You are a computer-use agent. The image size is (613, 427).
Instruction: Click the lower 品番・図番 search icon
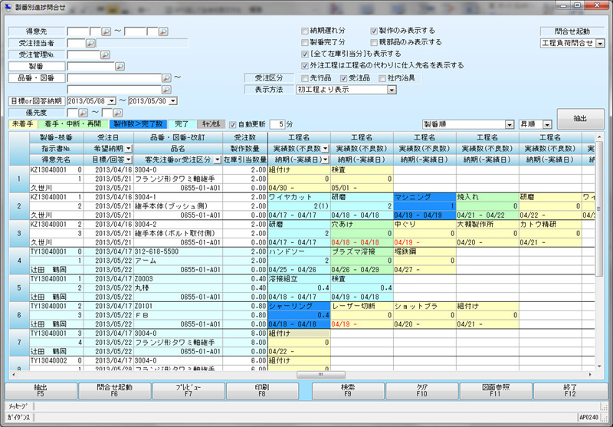[x=166, y=90]
